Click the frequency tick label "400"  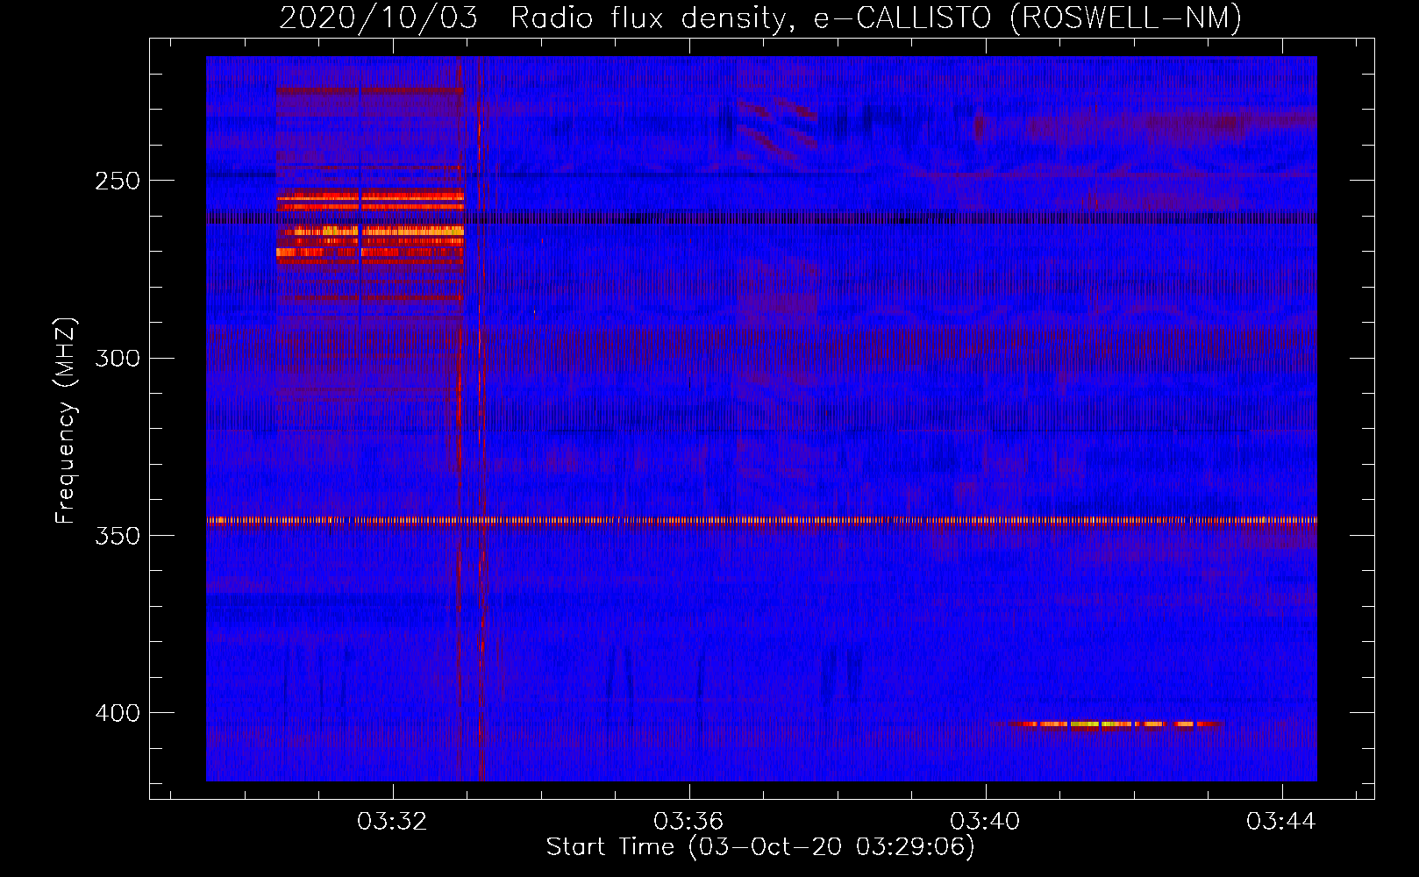[118, 713]
